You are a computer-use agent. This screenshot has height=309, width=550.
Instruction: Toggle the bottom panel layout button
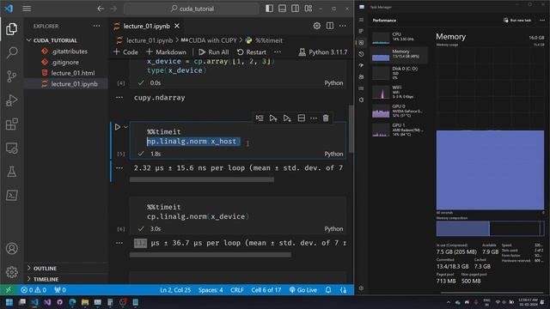(x=282, y=9)
